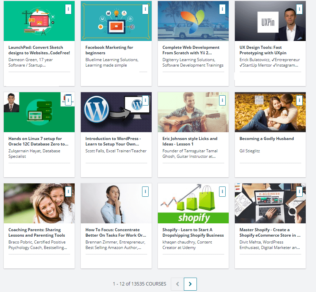This screenshot has width=316, height=292.
Task: Open three-dot menu on WordPress intro card
Action: (145, 100)
